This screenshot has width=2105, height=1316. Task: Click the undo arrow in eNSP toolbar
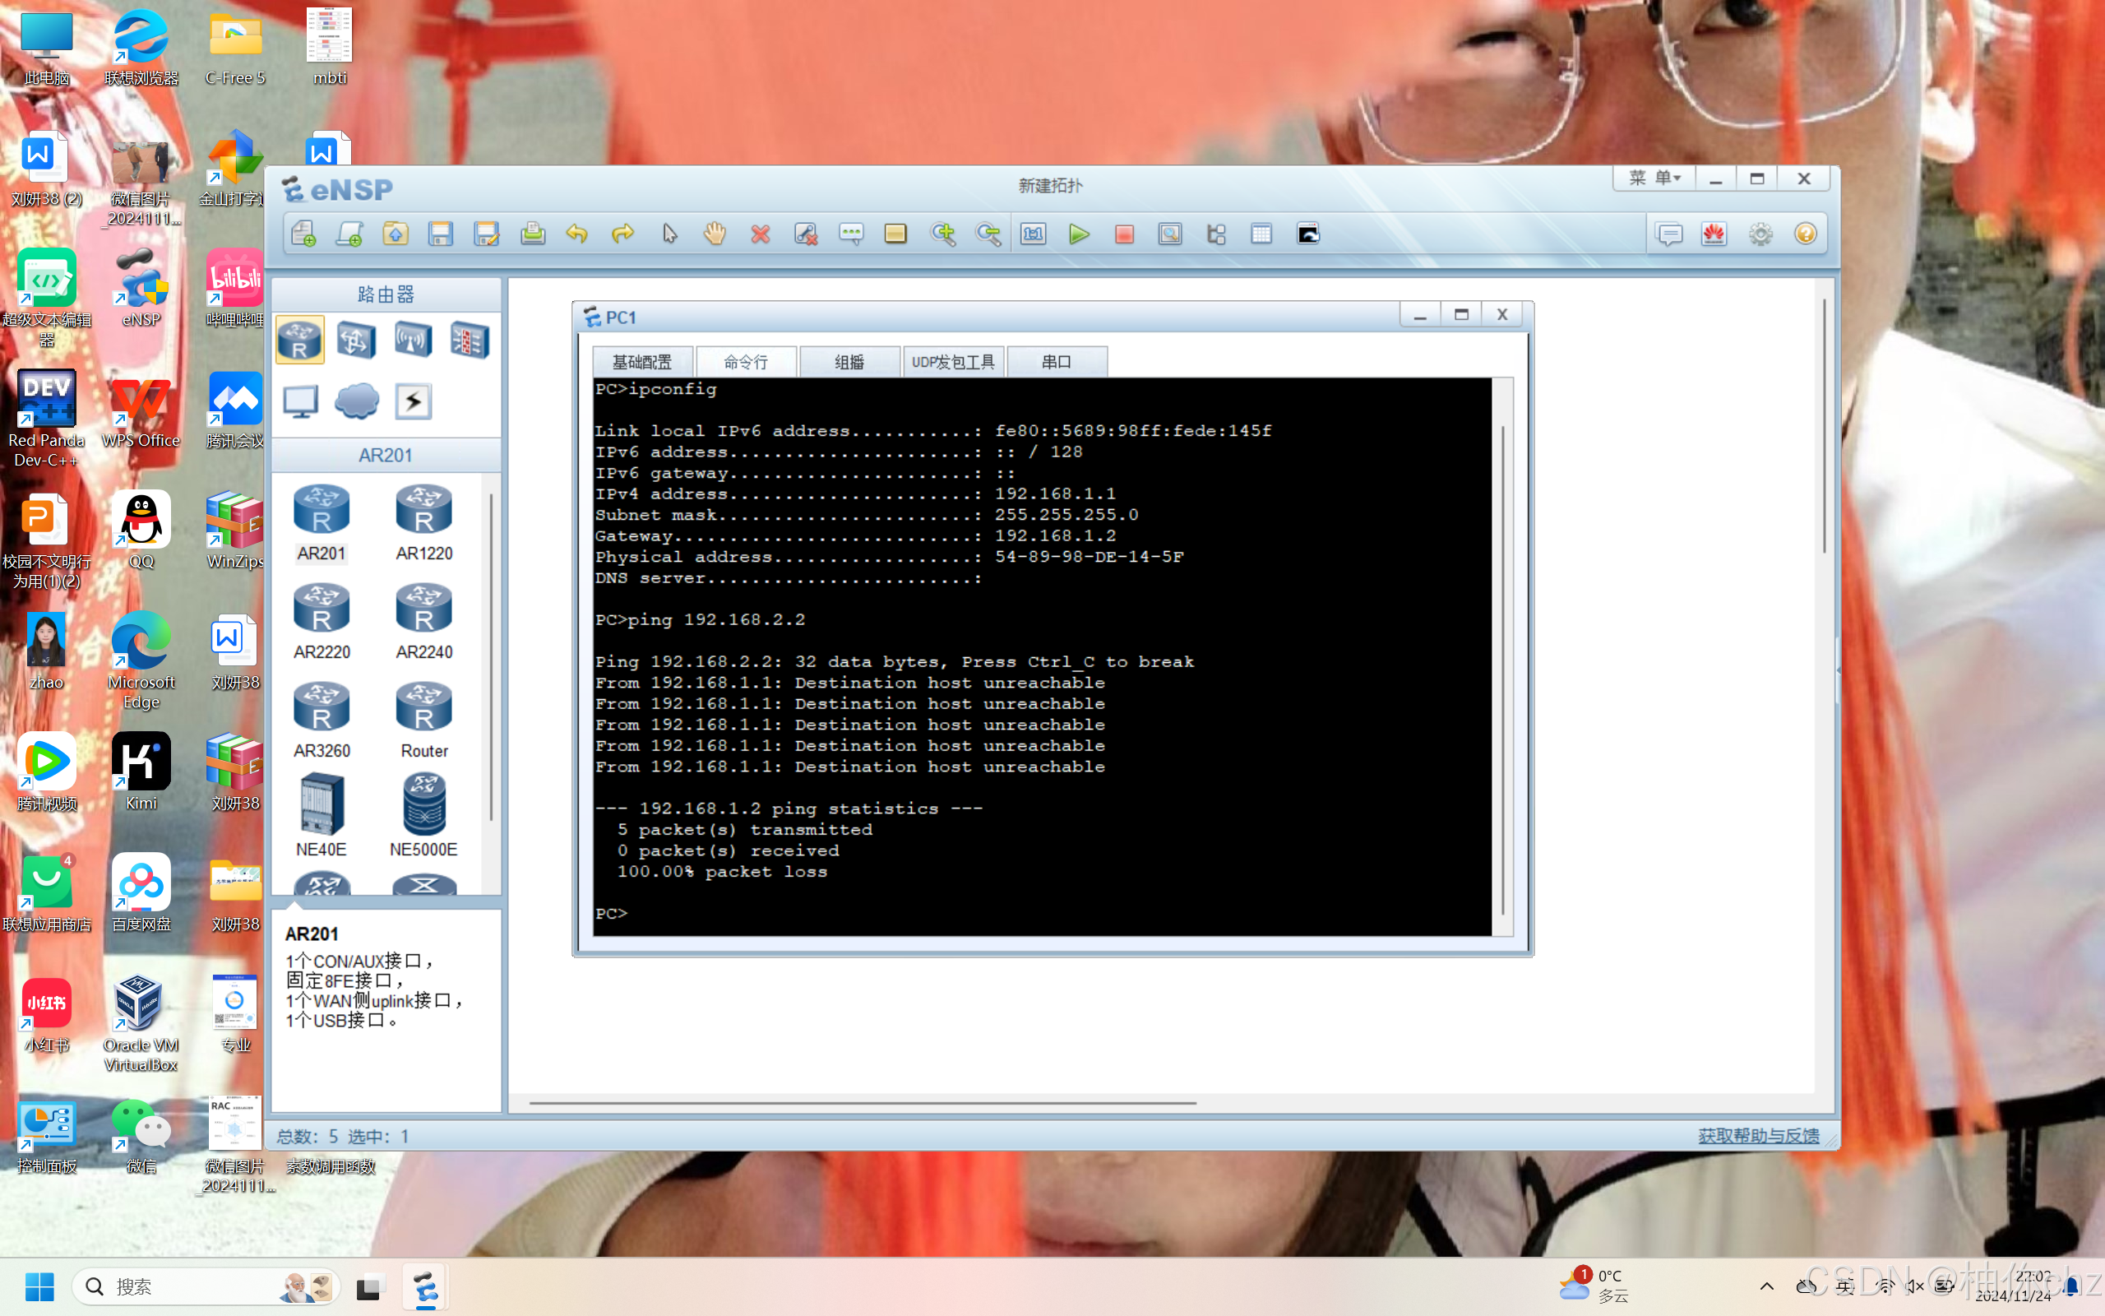tap(576, 234)
